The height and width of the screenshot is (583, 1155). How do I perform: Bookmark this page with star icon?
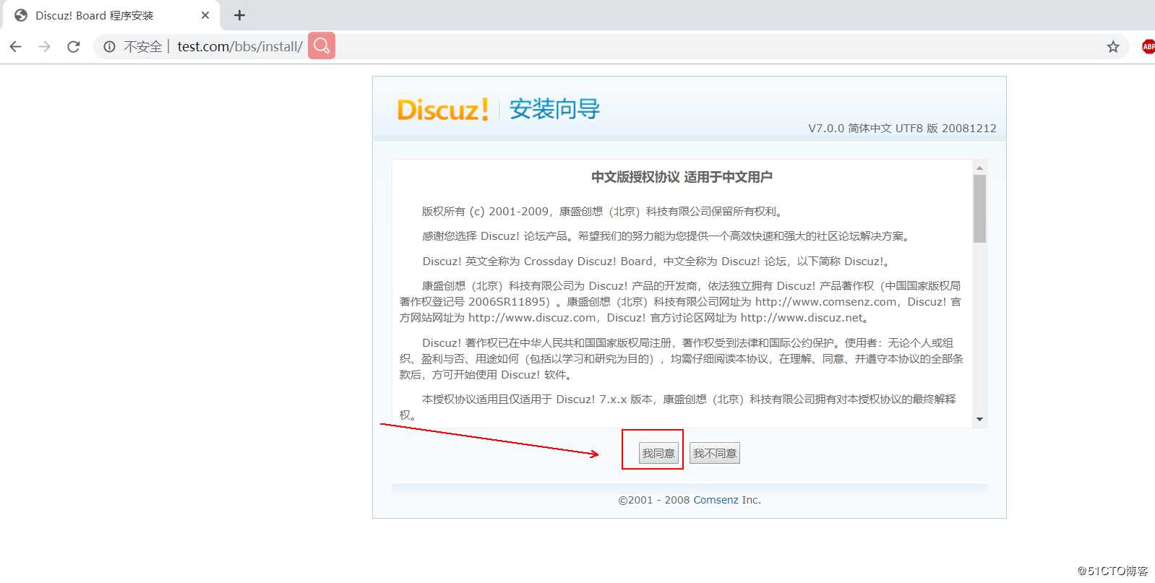click(x=1113, y=46)
